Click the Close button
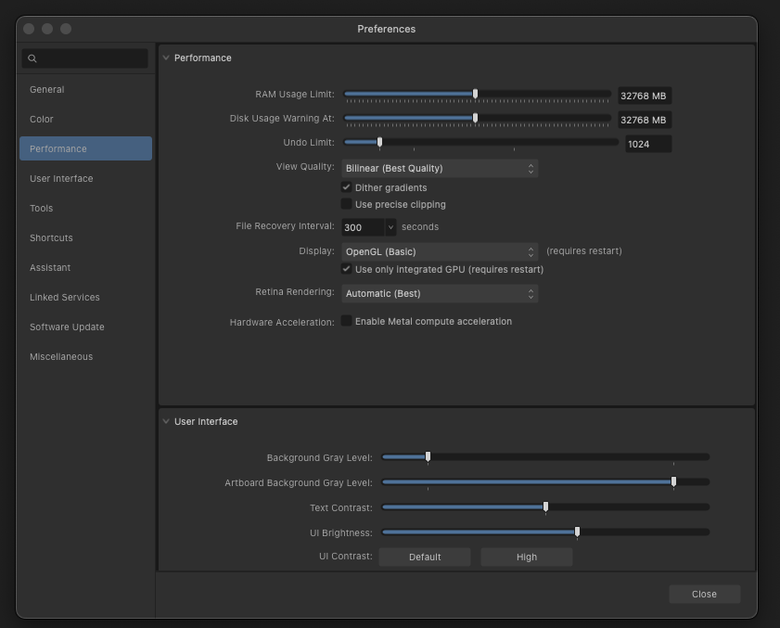The width and height of the screenshot is (780, 628). tap(704, 594)
